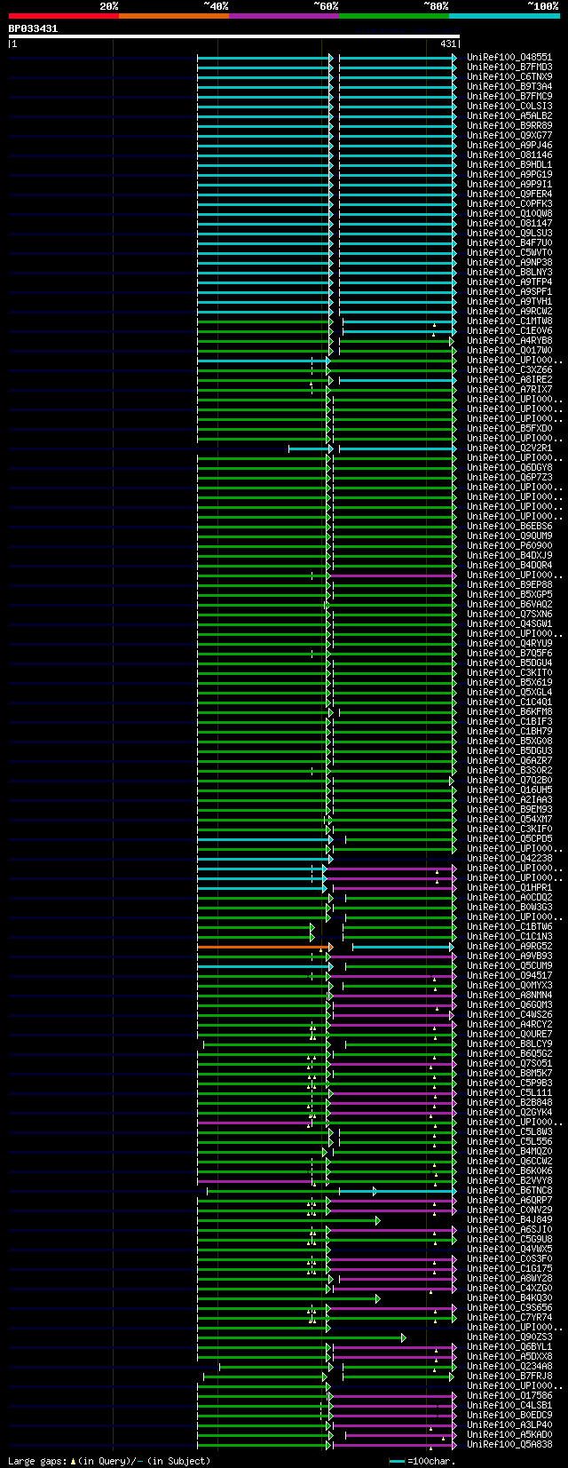Open hit UniRef100_O48551
This screenshot has width=568, height=1468.
[509, 58]
